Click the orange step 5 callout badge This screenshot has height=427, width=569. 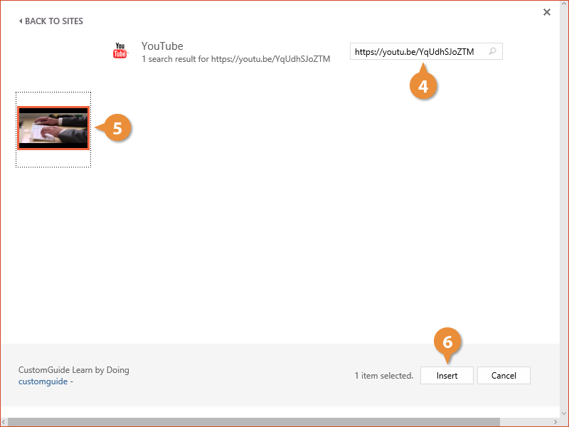tap(117, 128)
